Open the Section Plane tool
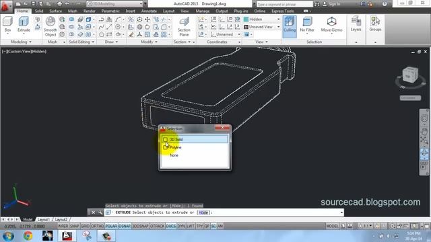The image size is (431, 242). click(184, 26)
